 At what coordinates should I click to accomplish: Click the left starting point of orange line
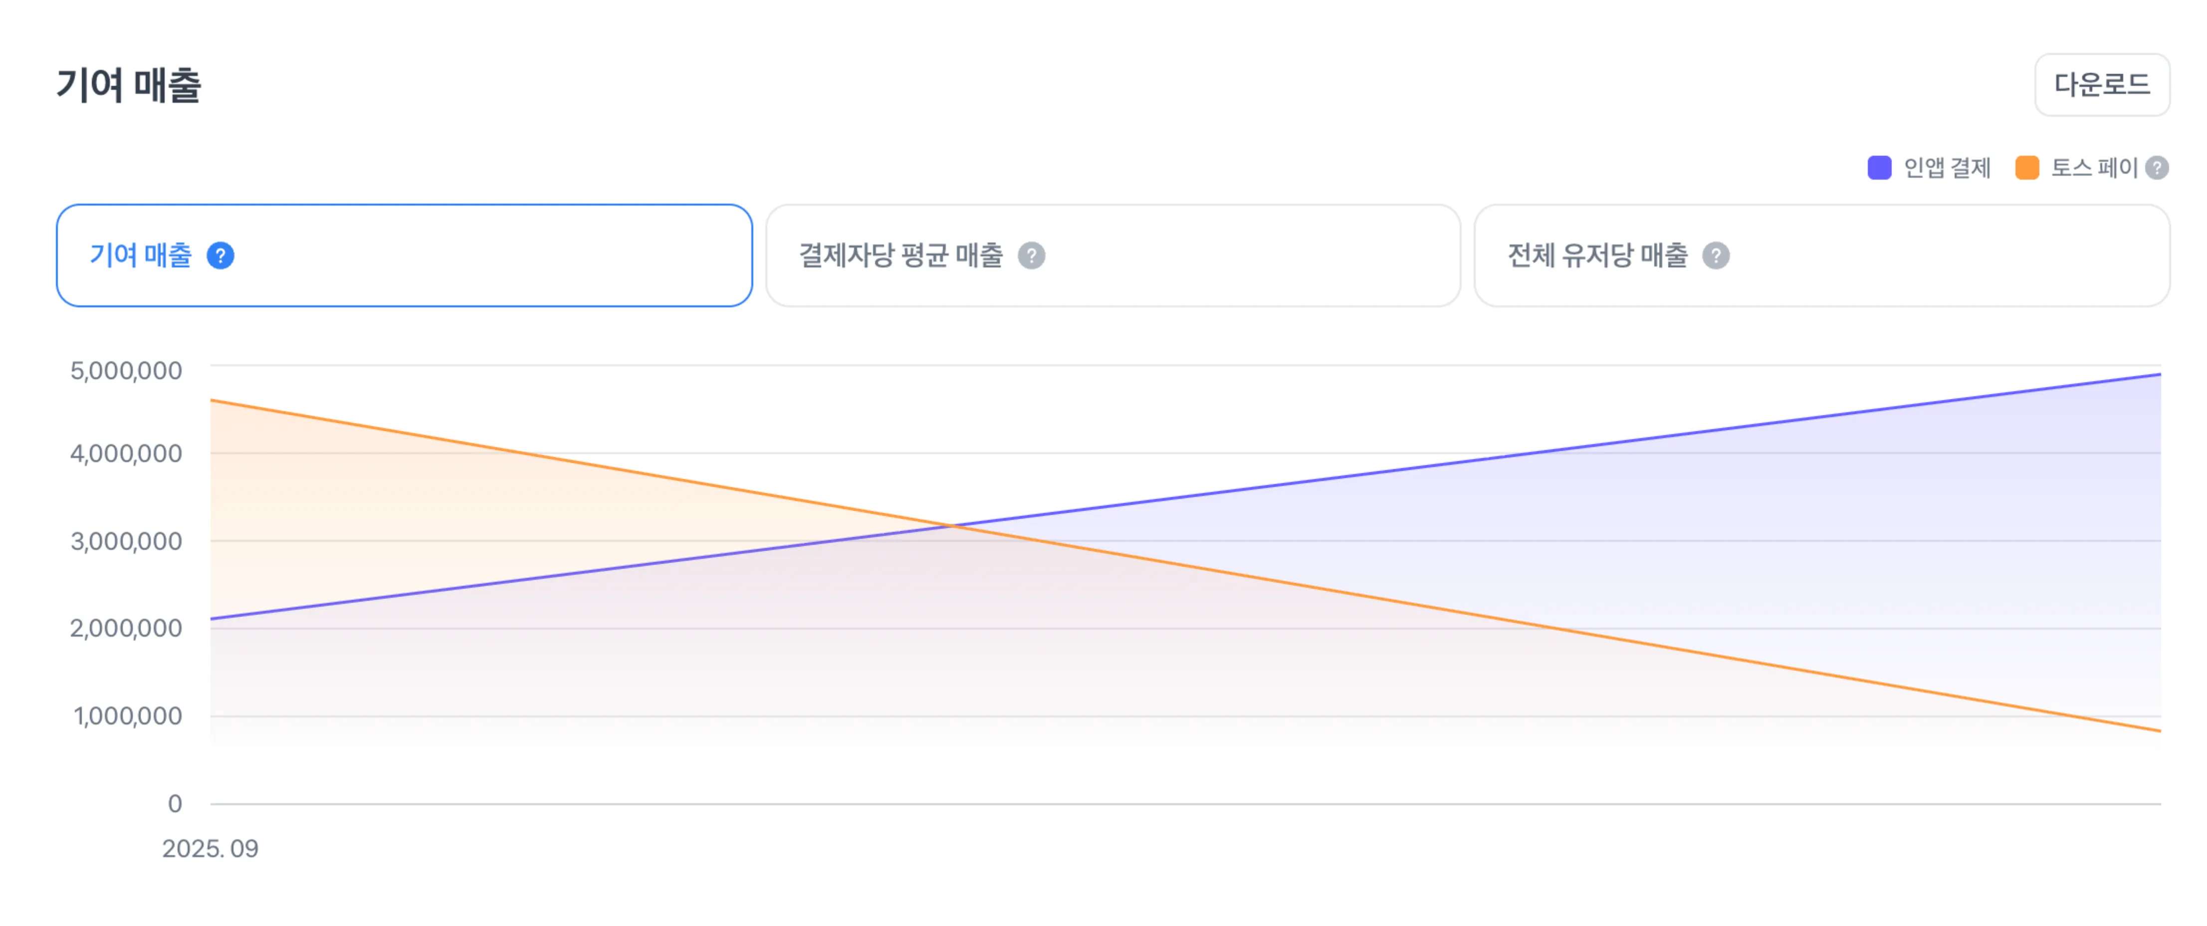(x=212, y=400)
